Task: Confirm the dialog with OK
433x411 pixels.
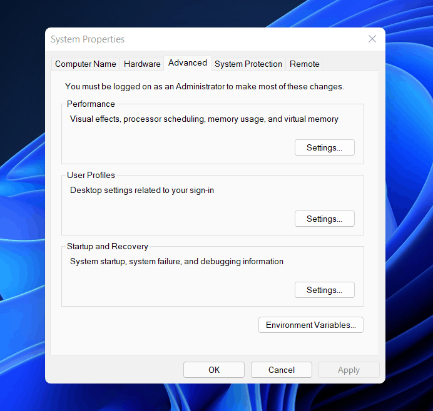Action: (214, 370)
